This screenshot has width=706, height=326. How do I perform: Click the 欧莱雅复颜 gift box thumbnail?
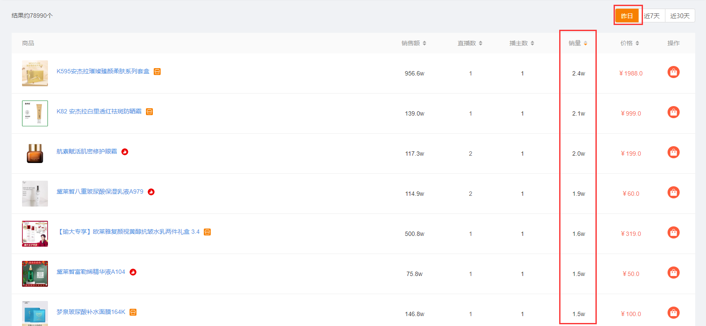click(x=35, y=234)
